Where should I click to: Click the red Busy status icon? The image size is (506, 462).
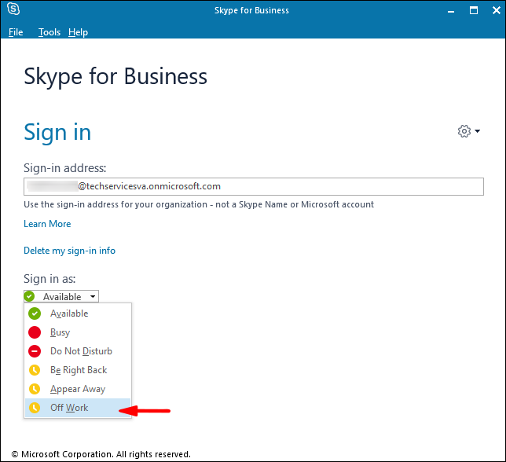click(35, 332)
